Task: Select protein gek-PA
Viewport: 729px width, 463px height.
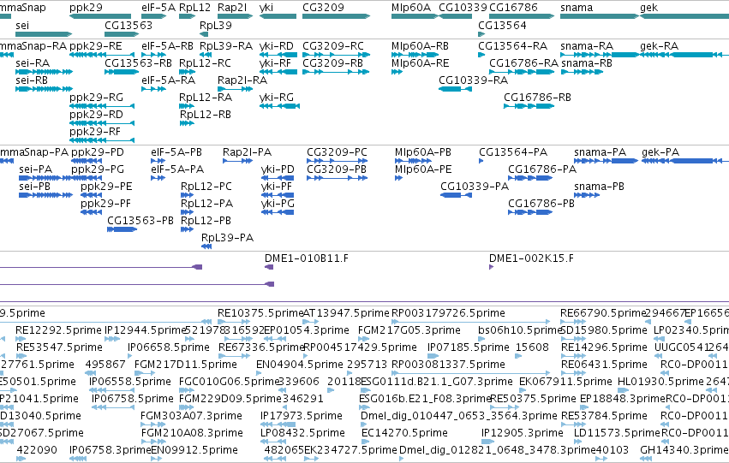Action: [x=660, y=152]
